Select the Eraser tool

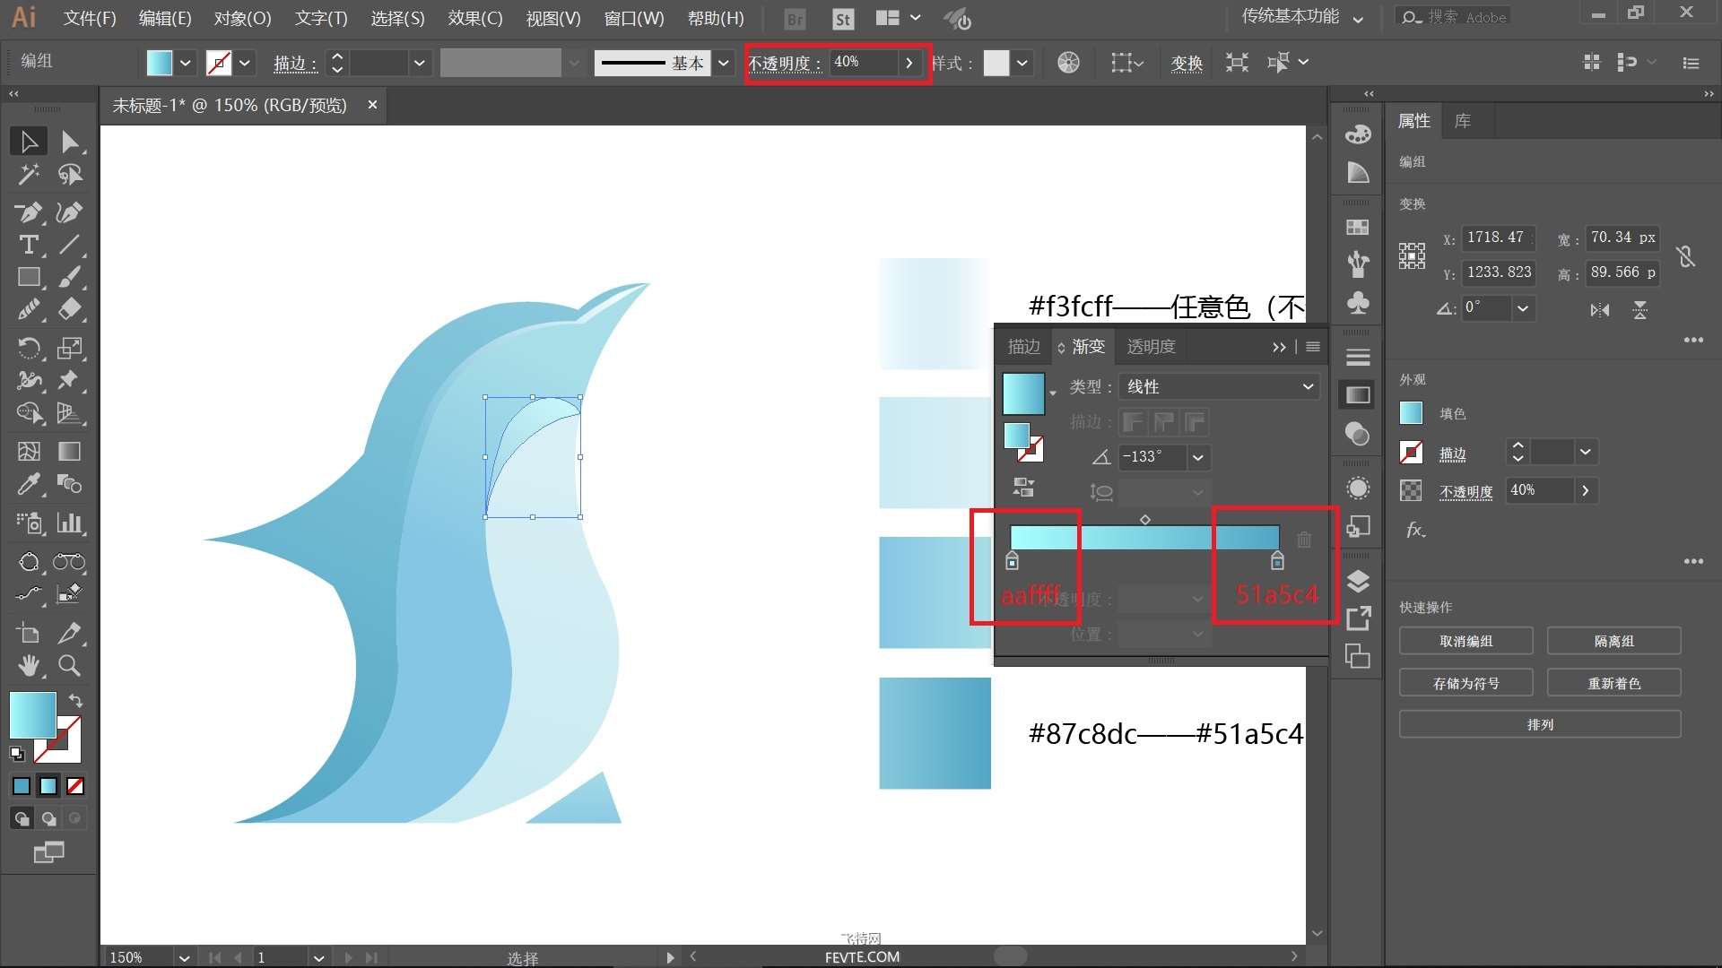[x=69, y=309]
